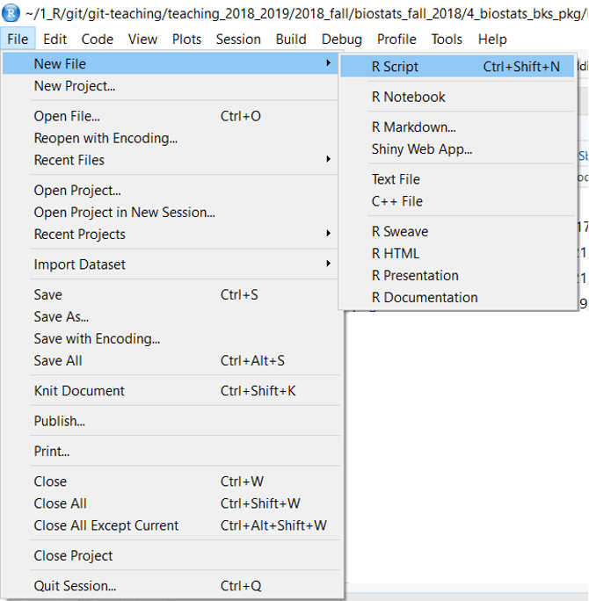Choose R Presentation from submenu
This screenshot has width=589, height=601.
coord(457,275)
